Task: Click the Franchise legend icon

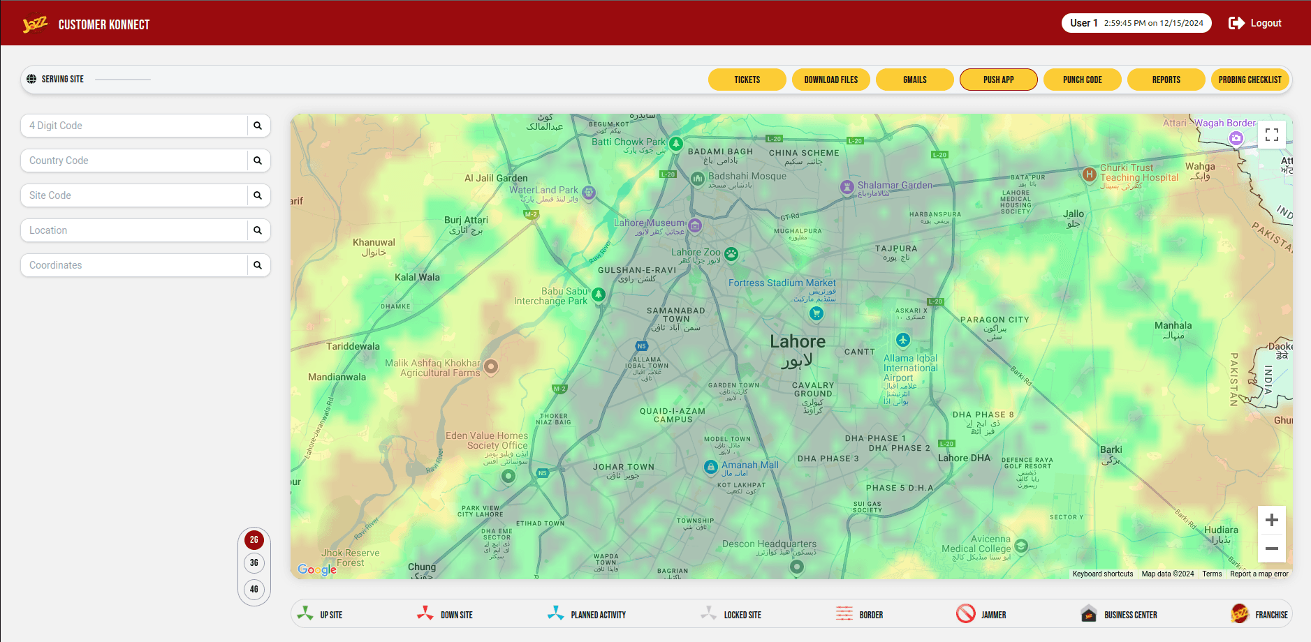Action: (1240, 613)
